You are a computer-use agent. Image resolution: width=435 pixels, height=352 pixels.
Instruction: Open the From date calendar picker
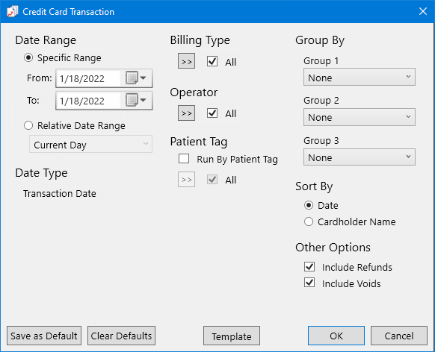[x=136, y=78]
